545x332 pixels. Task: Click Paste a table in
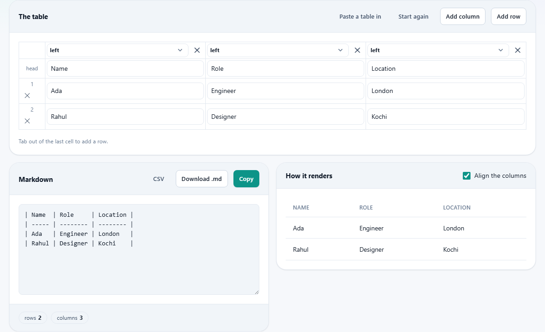click(360, 16)
